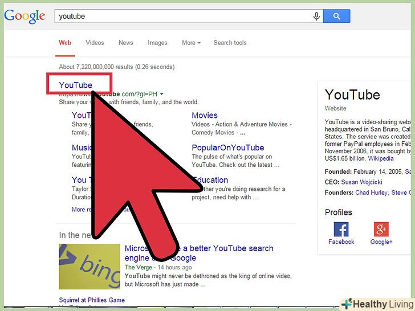The height and width of the screenshot is (311, 415).
Task: Click the Wikipedia link in knowledge panel
Action: [x=381, y=158]
